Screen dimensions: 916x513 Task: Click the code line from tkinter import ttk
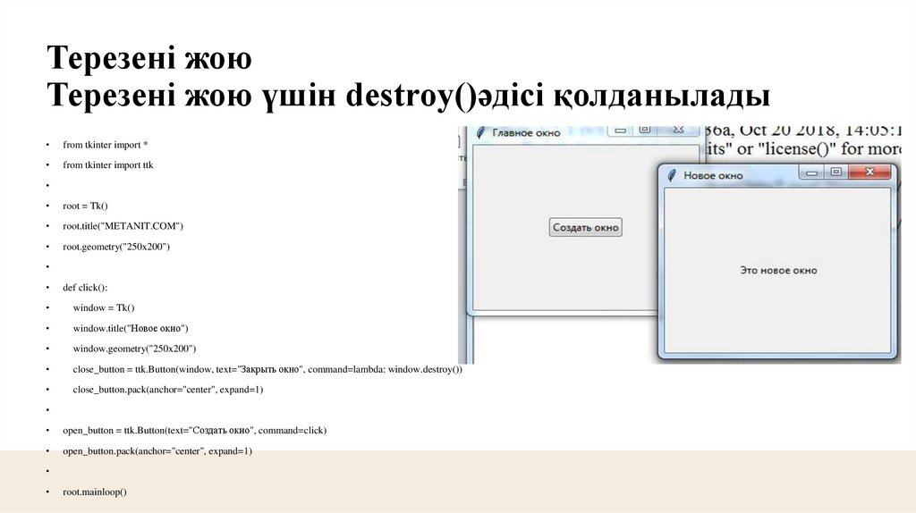108,165
